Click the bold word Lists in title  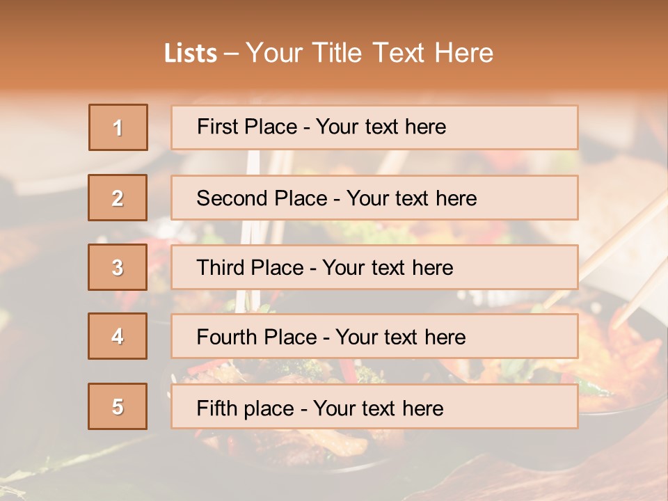click(191, 54)
